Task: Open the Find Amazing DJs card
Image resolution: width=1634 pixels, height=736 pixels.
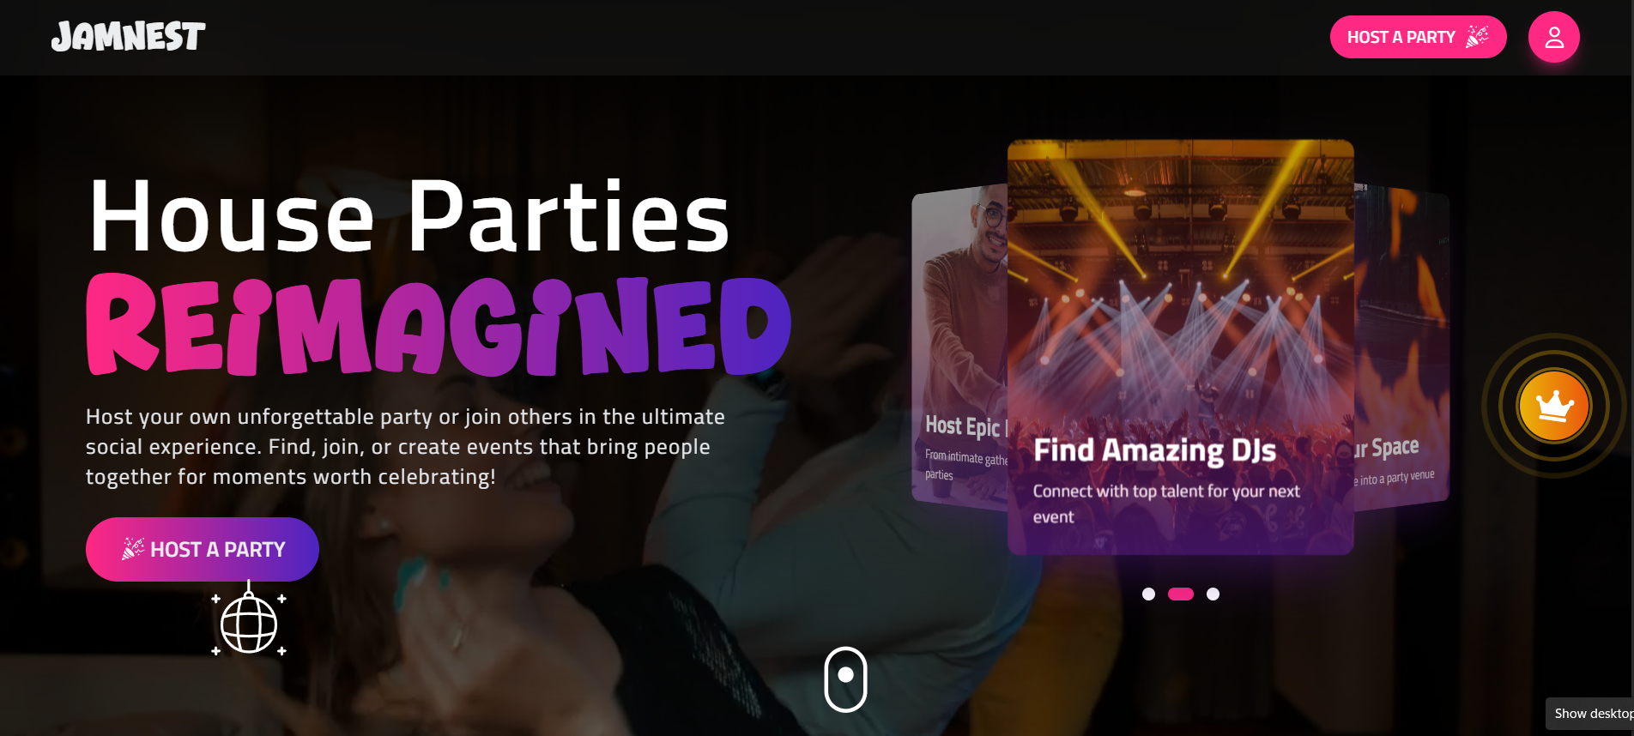Action: pos(1180,347)
